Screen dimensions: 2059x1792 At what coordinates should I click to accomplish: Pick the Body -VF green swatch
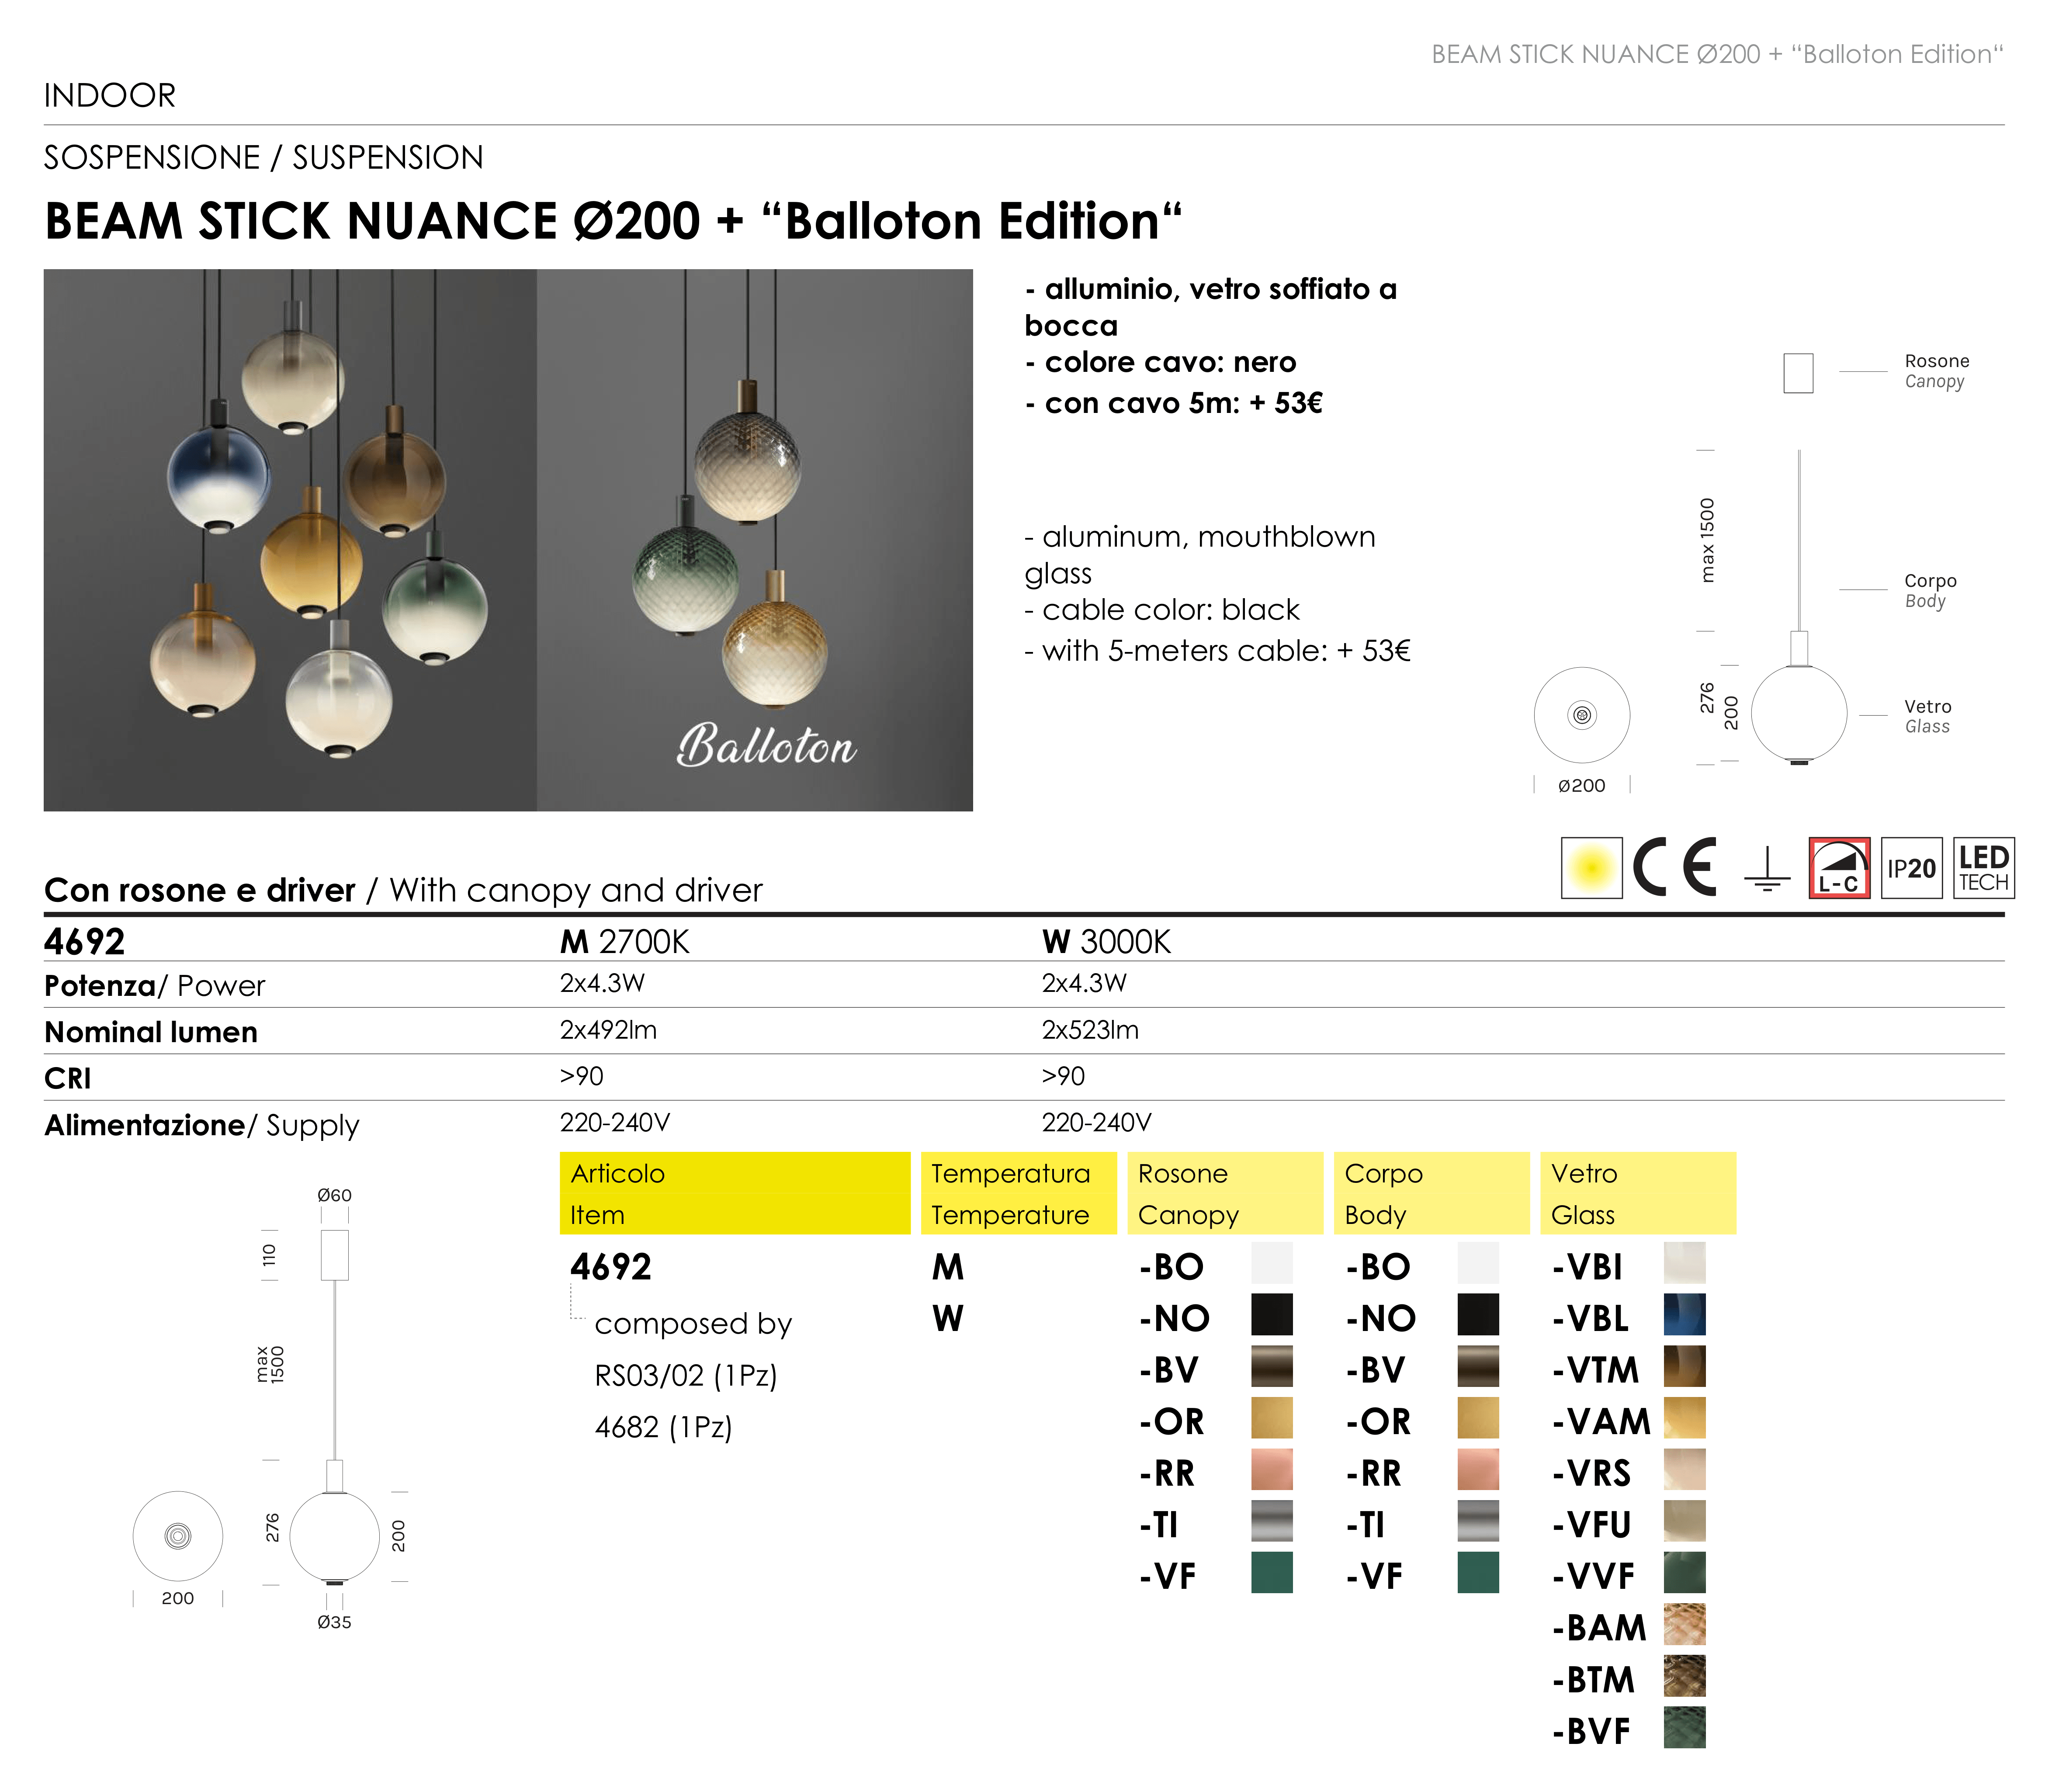[1478, 1573]
